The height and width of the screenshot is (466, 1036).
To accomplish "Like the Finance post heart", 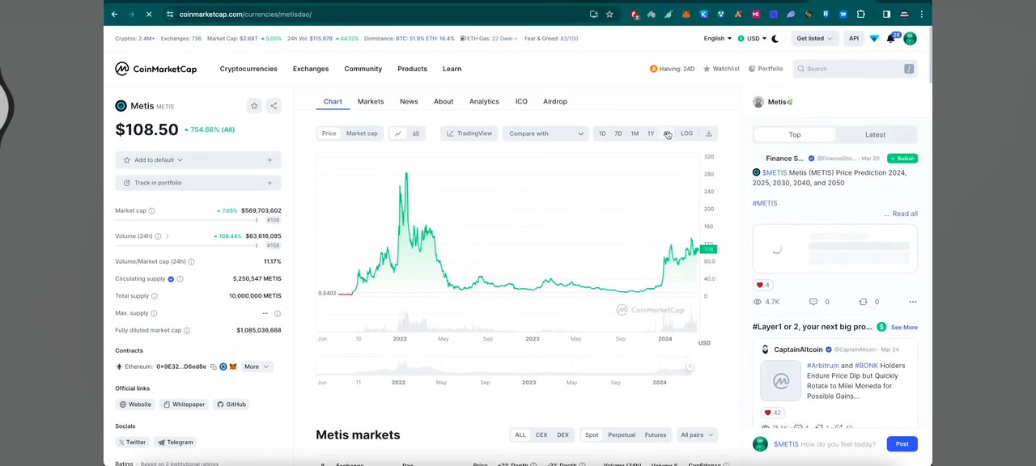I will point(759,285).
